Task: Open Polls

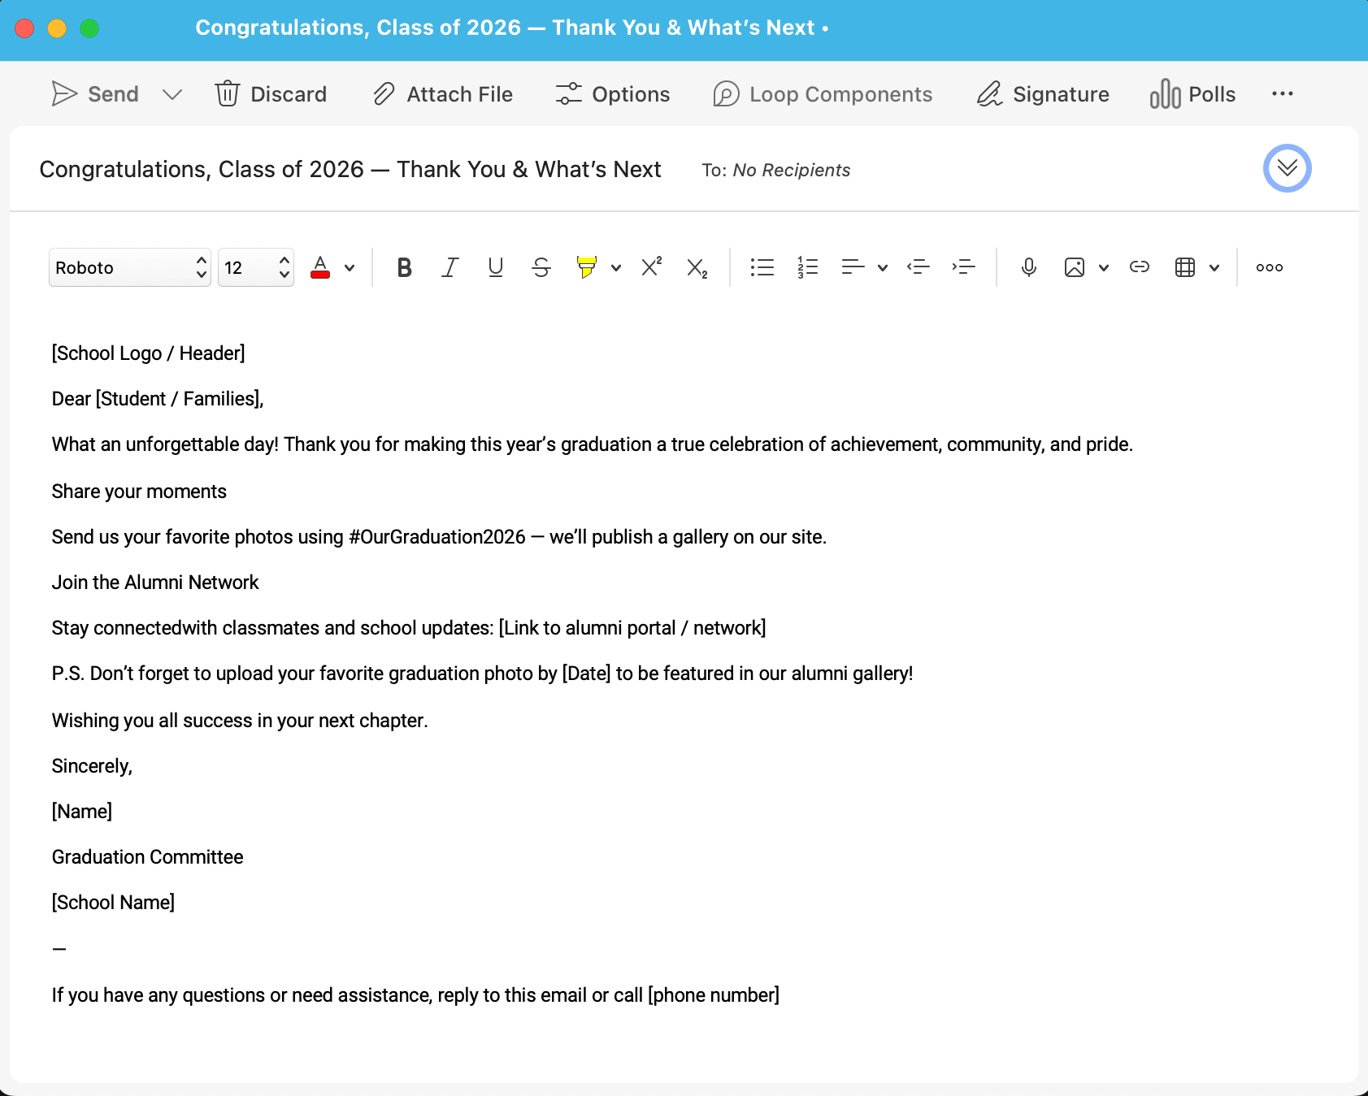Action: [1192, 94]
